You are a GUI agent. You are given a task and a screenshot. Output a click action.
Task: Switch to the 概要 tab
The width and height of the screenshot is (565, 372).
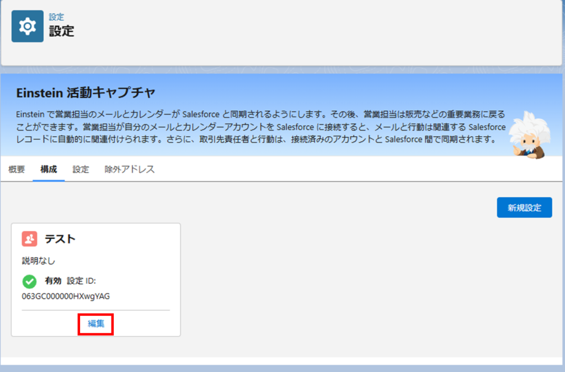click(17, 169)
